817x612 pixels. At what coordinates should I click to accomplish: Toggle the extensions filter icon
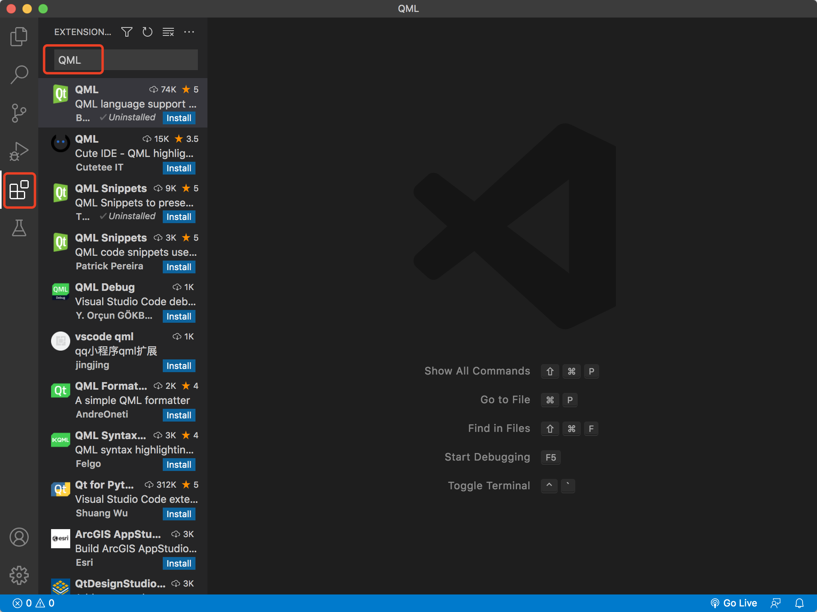(126, 32)
